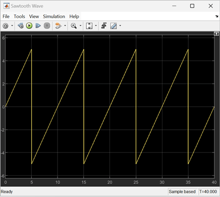Click the Stop simulation button
Image resolution: width=220 pixels, height=197 pixels.
47,26
